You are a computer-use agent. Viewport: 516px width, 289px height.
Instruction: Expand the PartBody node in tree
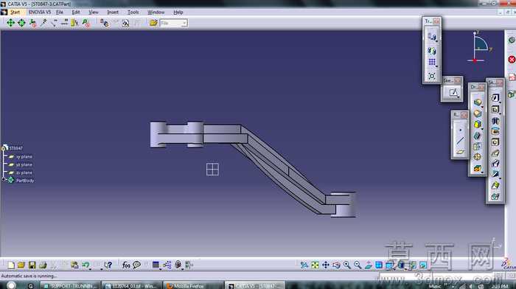click(x=4, y=179)
